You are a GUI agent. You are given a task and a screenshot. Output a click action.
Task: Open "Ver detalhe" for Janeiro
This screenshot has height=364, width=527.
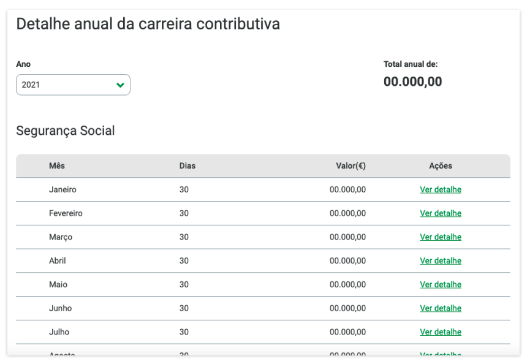[441, 189]
